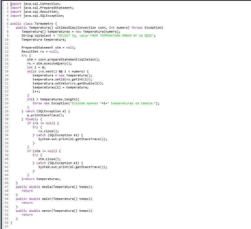Click the 'return' keyword on line 54
Image resolution: width=251 pixels, height=229 pixels.
pos(27,215)
